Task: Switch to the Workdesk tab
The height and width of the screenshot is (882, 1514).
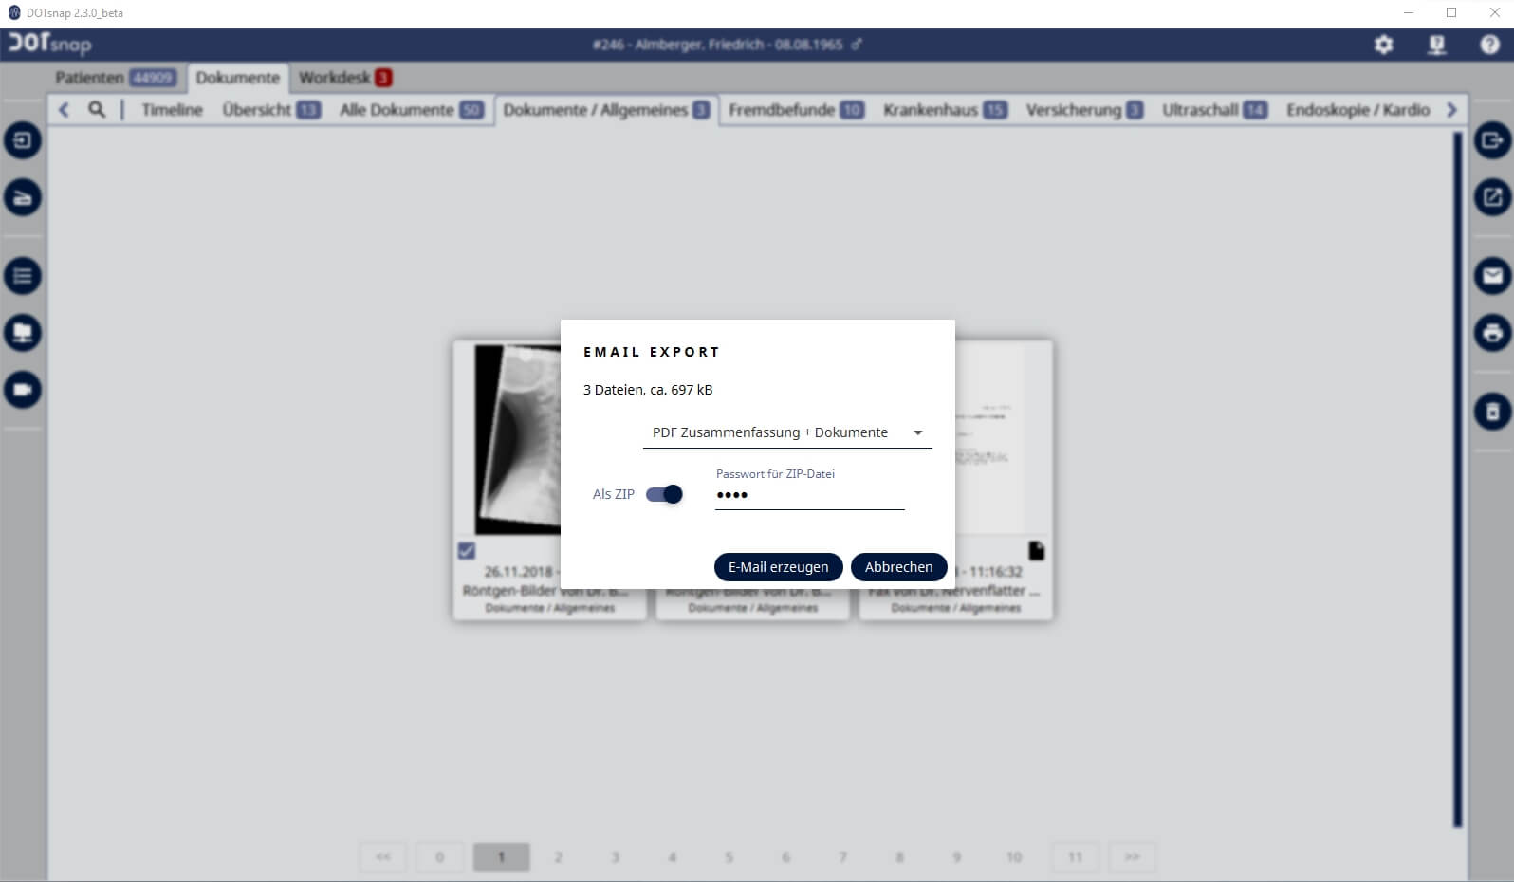Action: pyautogui.click(x=344, y=78)
